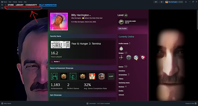Click the Edit Profile button

click(x=123, y=28)
